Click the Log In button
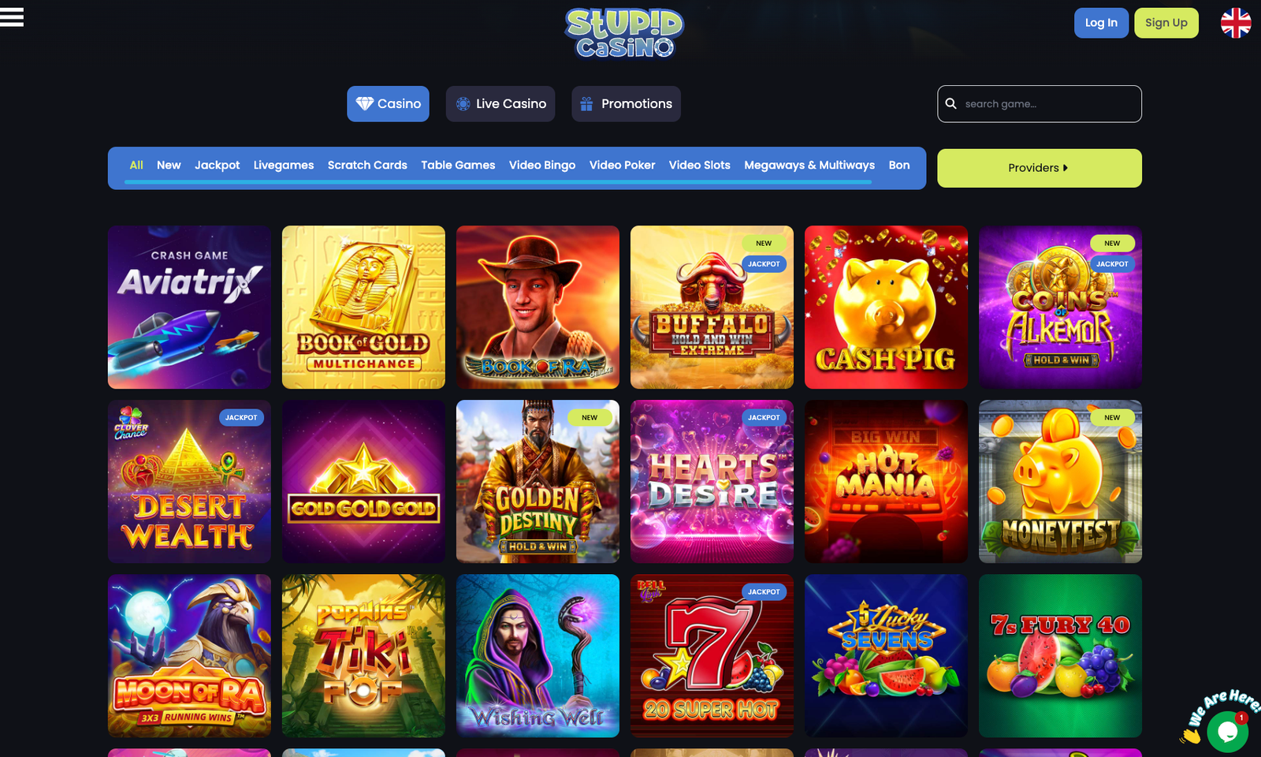This screenshot has height=757, width=1261. [1101, 23]
